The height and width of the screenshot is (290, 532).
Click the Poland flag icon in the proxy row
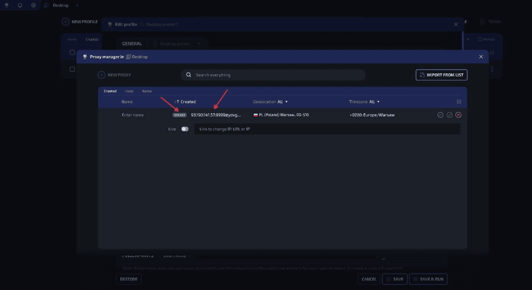256,115
